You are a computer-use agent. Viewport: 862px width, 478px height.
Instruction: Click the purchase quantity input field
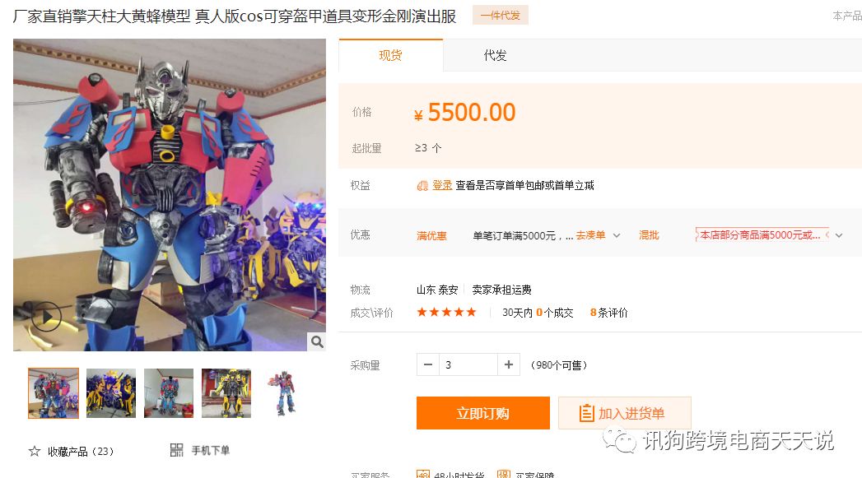[468, 364]
